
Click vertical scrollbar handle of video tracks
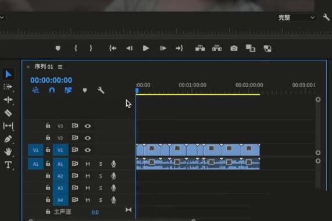(x=318, y=99)
